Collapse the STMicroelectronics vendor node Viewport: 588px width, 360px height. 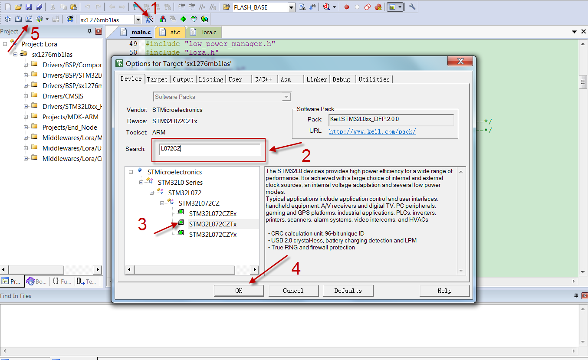click(x=131, y=172)
